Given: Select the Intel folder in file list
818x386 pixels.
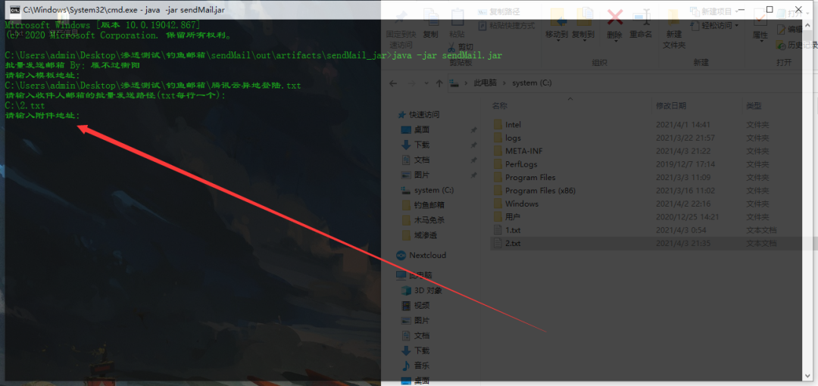Looking at the screenshot, I should point(507,125).
